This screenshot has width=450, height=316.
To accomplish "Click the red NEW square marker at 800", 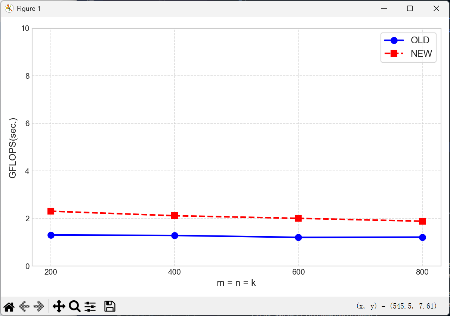I will 422,221.
